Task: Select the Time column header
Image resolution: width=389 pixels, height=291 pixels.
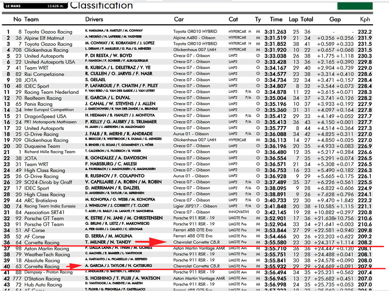Action: click(x=276, y=19)
